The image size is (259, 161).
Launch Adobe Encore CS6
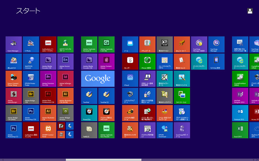coord(65,62)
